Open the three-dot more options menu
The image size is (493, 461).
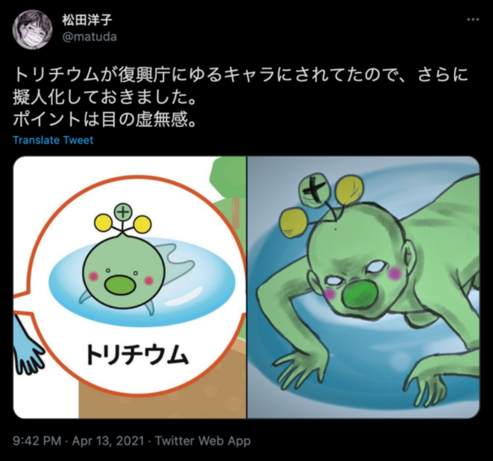click(472, 19)
